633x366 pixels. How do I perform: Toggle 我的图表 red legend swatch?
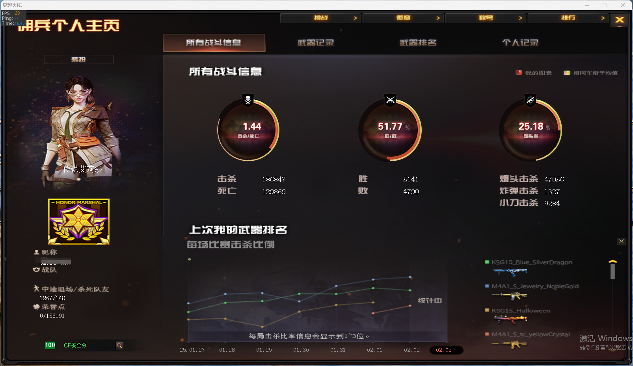[x=519, y=72]
